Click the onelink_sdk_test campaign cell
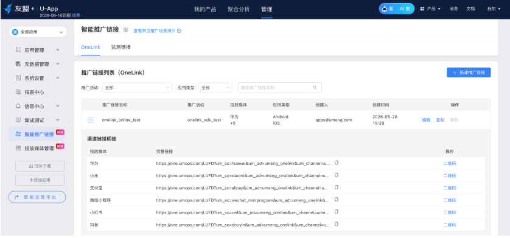The height and width of the screenshot is (238, 510). coord(204,120)
